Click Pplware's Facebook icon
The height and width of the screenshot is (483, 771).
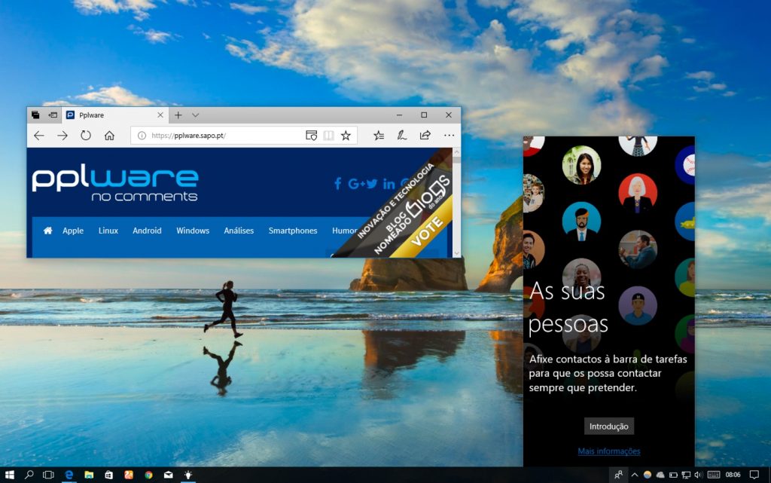pyautogui.click(x=338, y=183)
